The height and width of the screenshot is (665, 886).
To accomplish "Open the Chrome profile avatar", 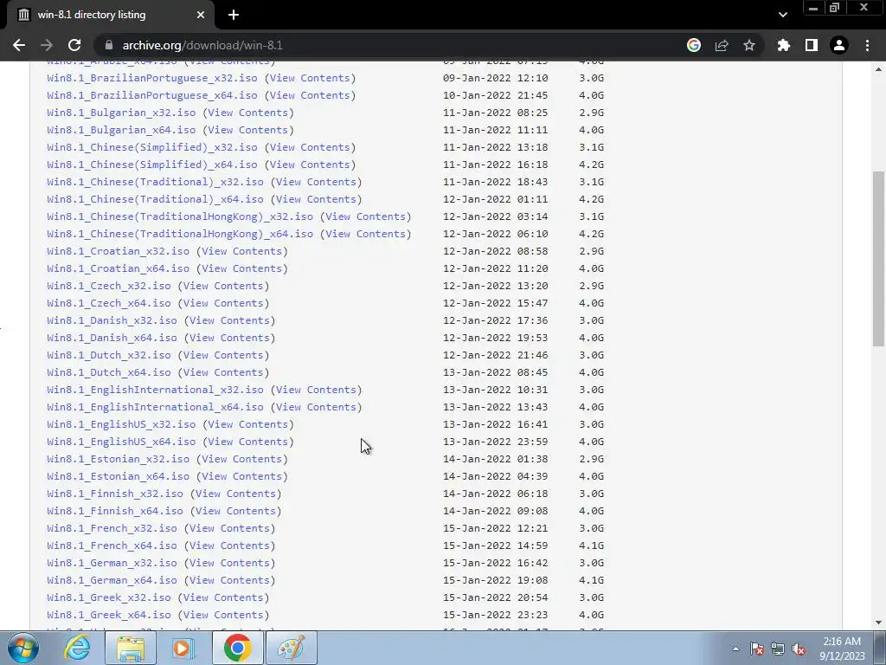I will 839,45.
